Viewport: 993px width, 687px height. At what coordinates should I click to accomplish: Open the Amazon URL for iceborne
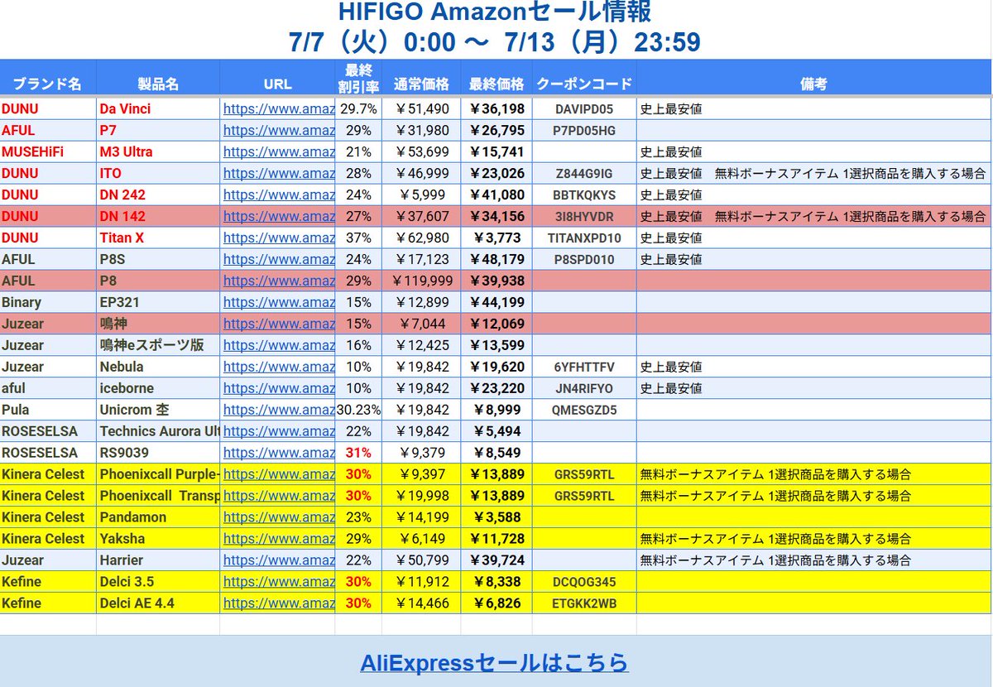pos(279,388)
